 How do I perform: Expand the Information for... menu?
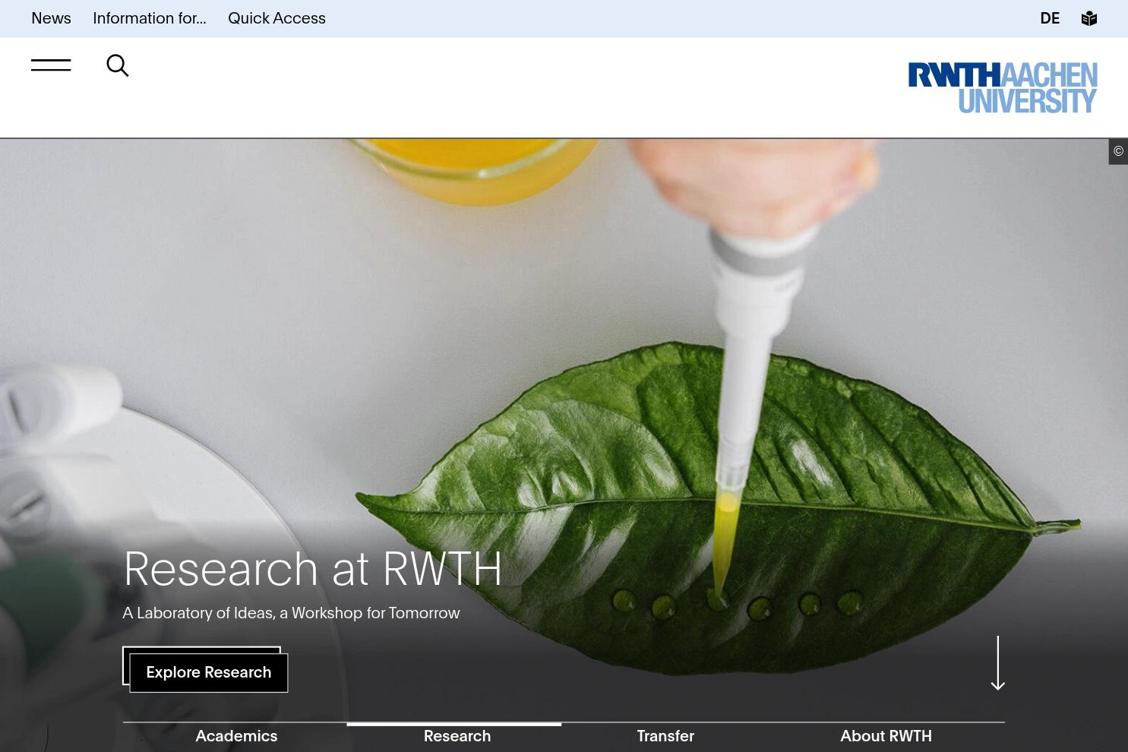(x=150, y=18)
